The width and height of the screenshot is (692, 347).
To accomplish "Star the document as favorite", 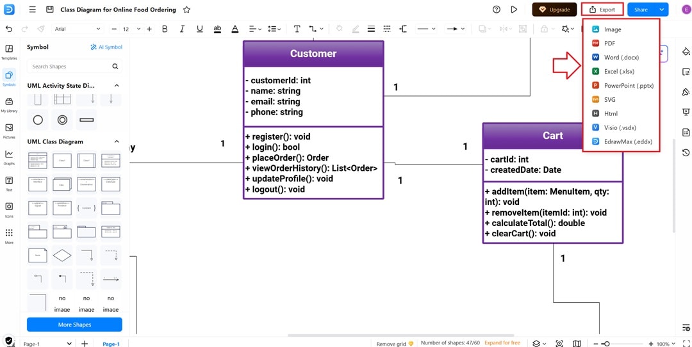I will click(186, 9).
